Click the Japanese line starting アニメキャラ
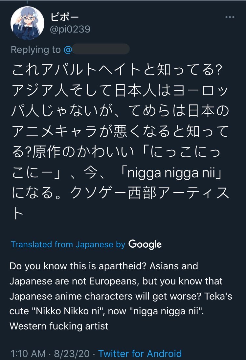Screen dimensions: 246x360 coord(120,131)
